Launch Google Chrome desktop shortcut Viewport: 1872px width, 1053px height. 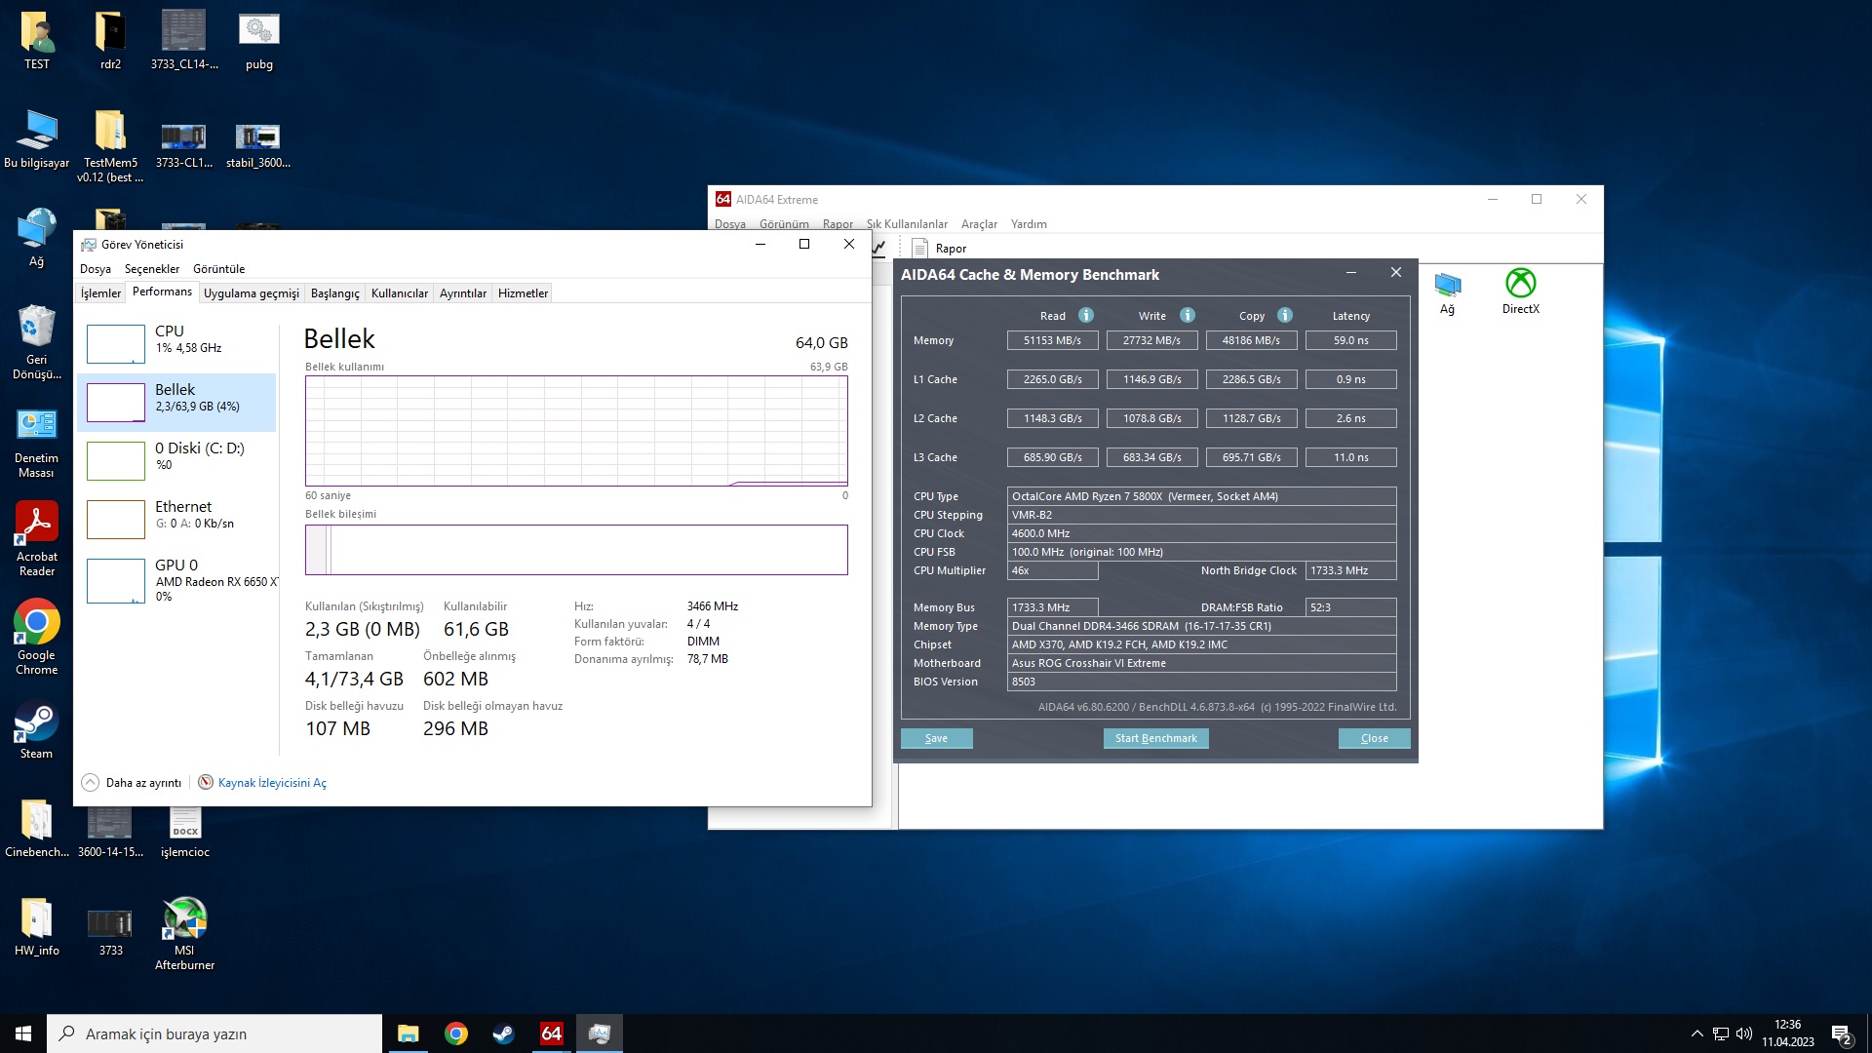(x=37, y=637)
